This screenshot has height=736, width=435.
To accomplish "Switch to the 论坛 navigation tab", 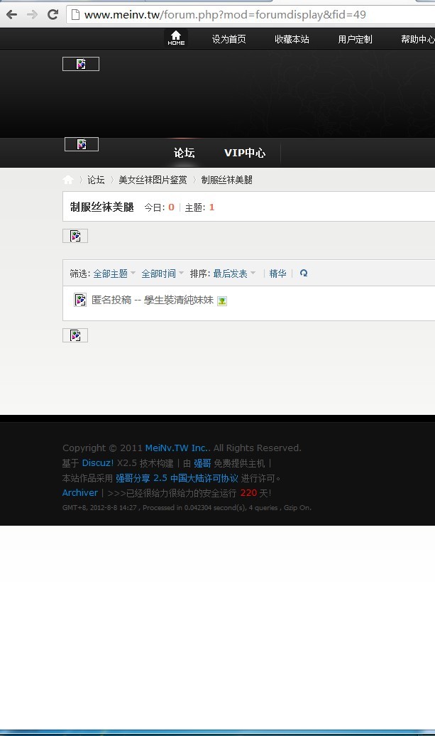I will point(184,153).
